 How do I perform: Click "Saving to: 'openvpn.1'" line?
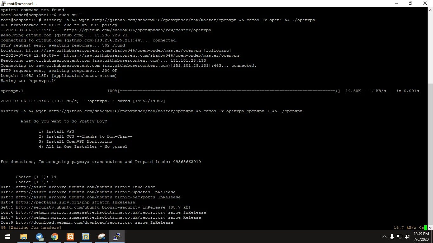click(x=29, y=81)
